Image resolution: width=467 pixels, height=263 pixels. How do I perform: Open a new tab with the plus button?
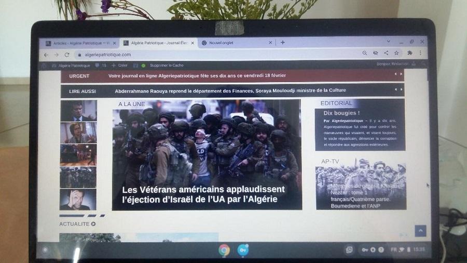[283, 43]
